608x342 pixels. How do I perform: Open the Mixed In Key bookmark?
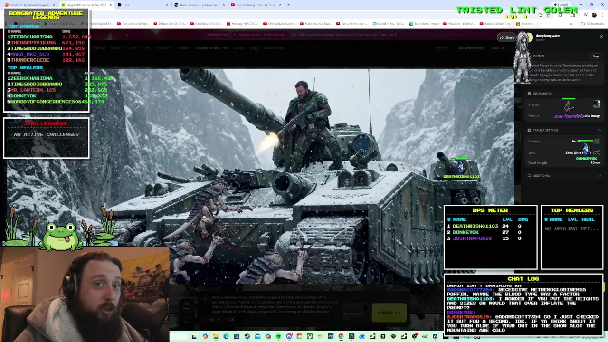click(x=388, y=24)
